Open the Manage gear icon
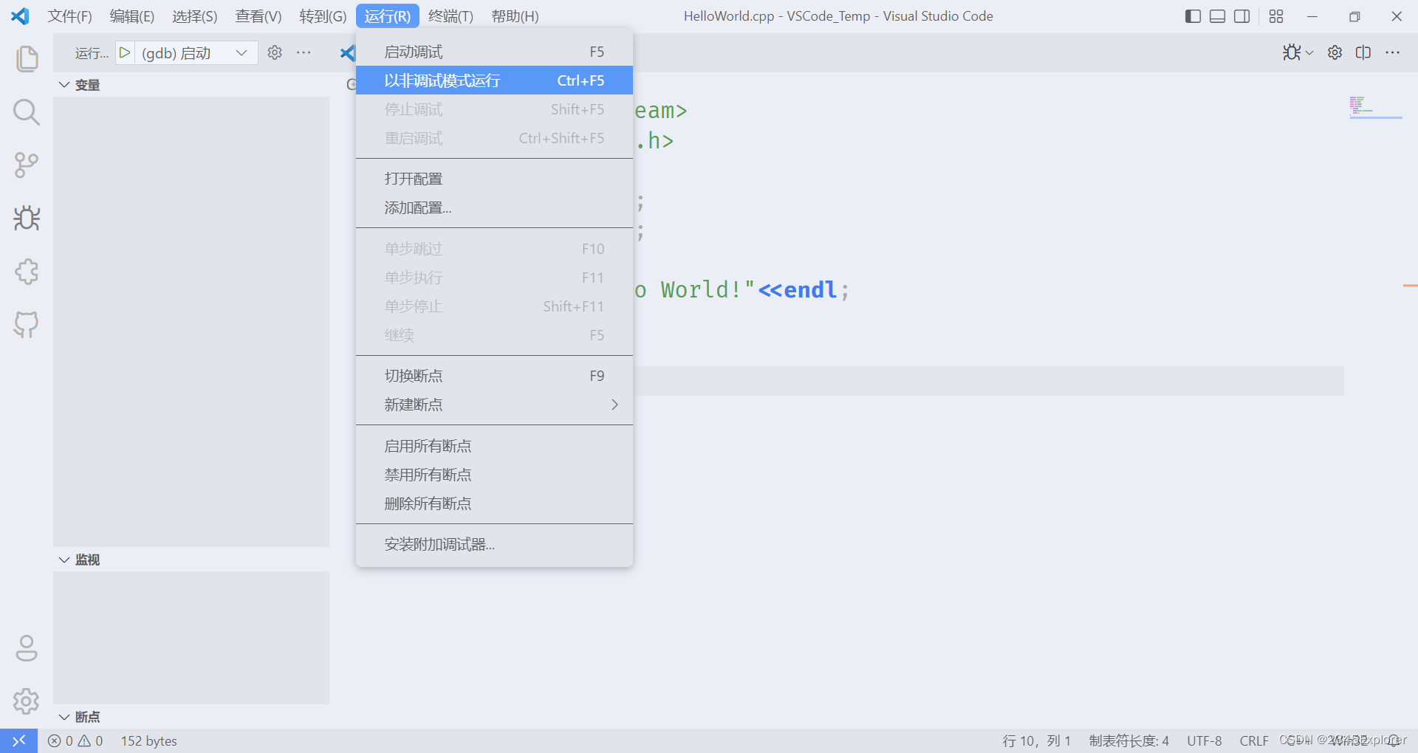The image size is (1418, 753). point(27,701)
